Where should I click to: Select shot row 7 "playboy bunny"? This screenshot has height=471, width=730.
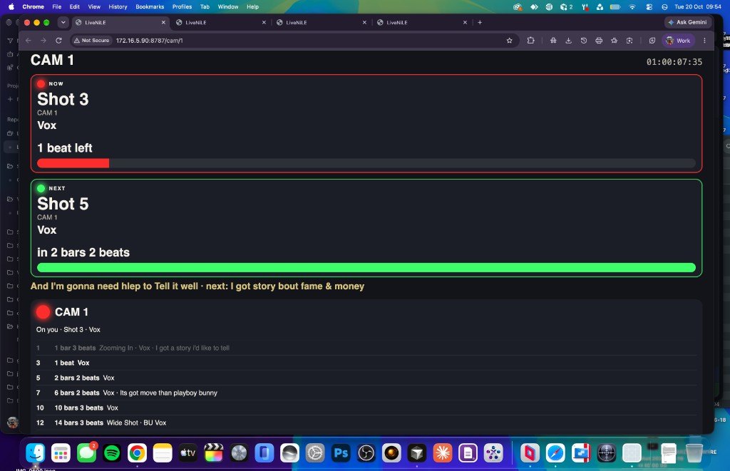(366, 393)
